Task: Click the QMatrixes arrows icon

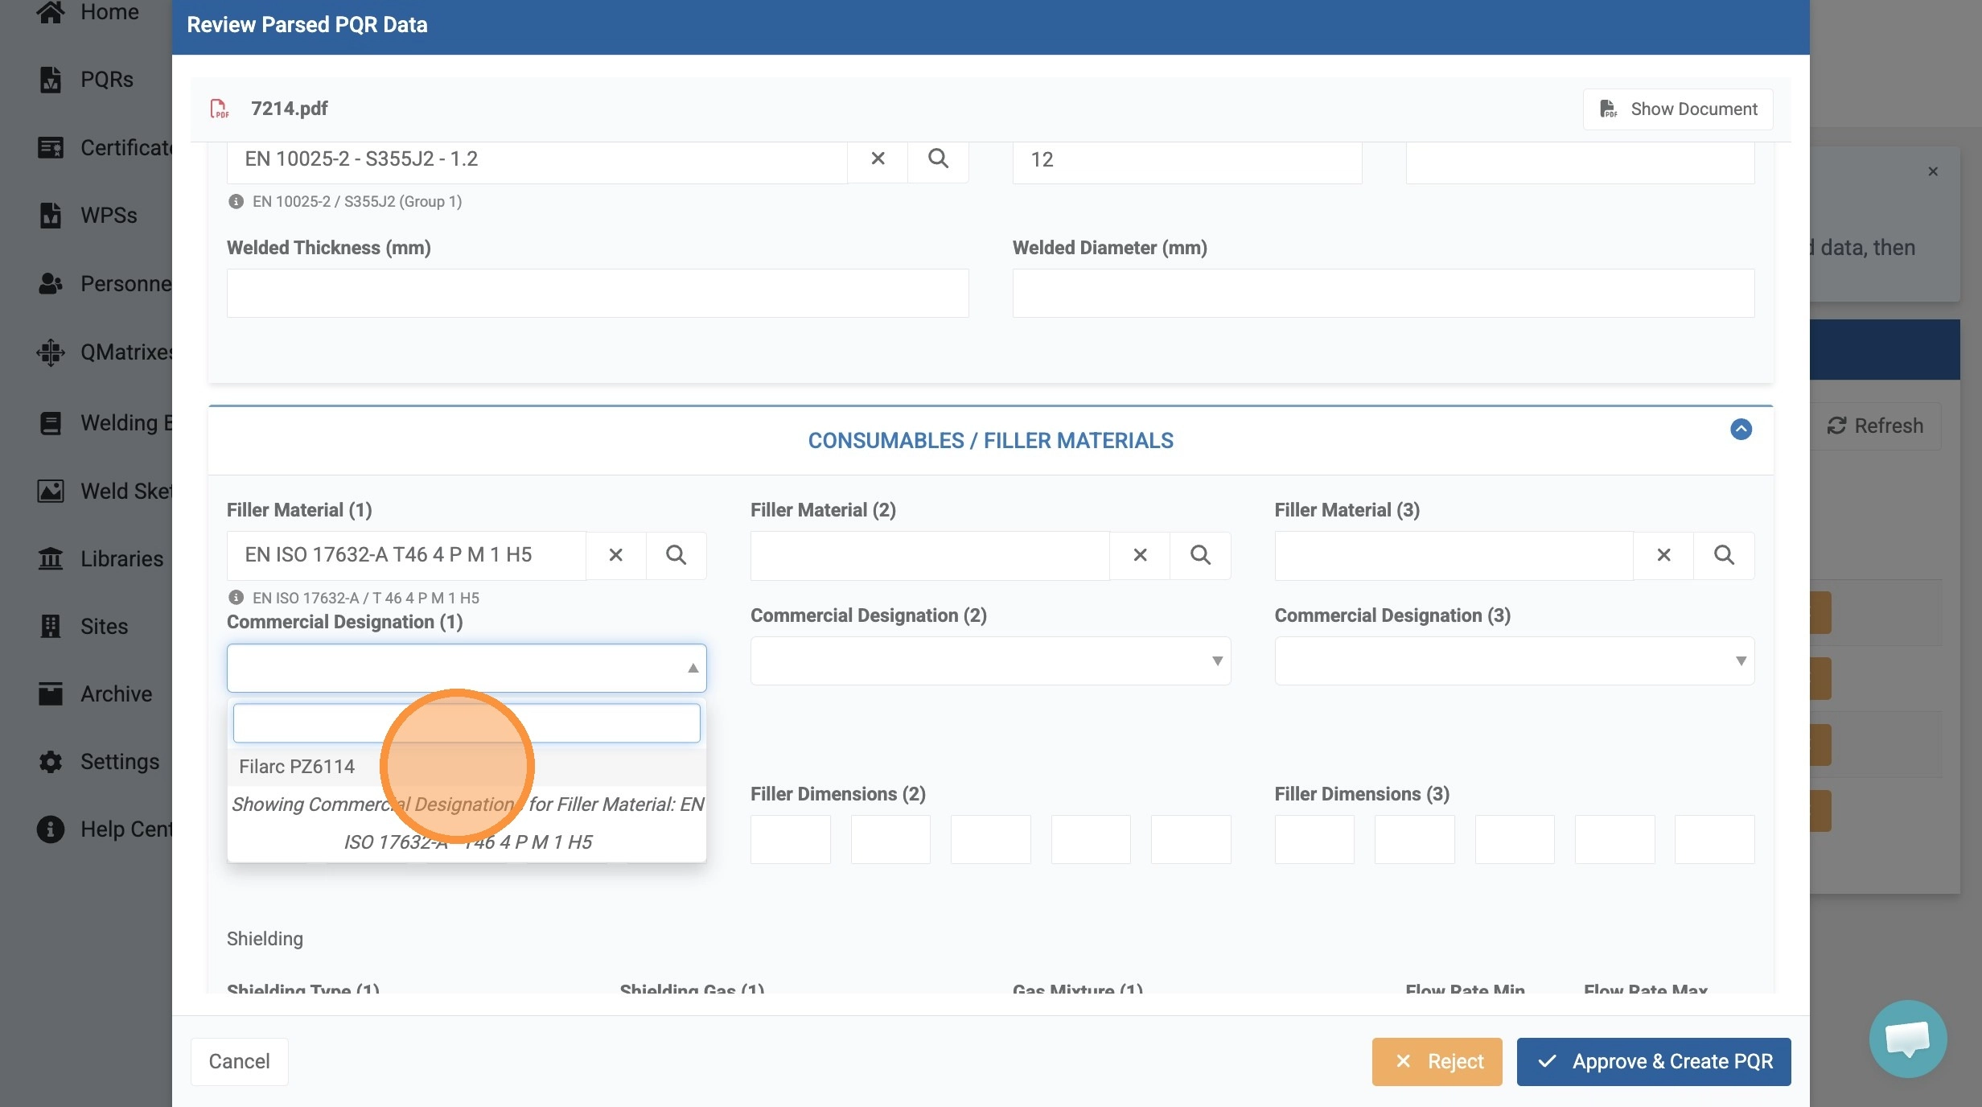Action: (x=51, y=352)
